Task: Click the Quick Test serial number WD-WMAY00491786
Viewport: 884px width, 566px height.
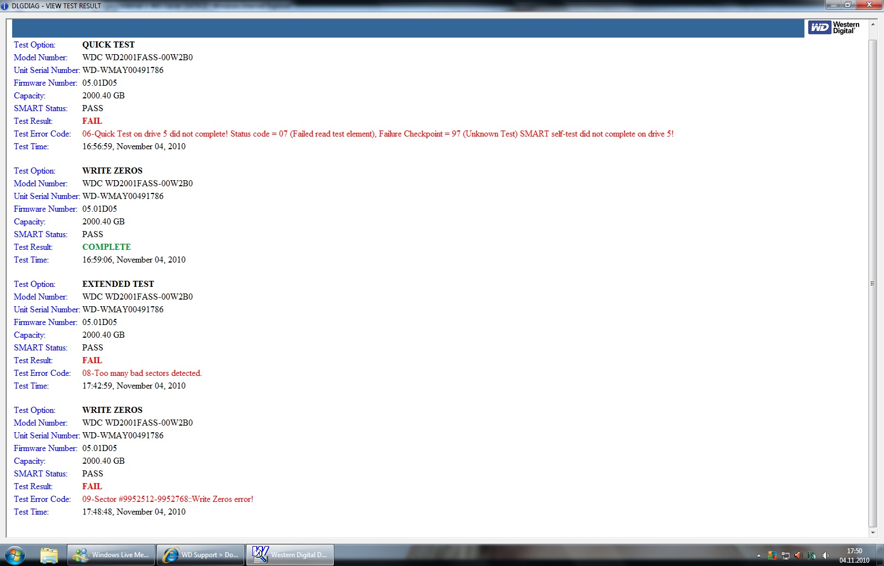Action: tap(123, 70)
